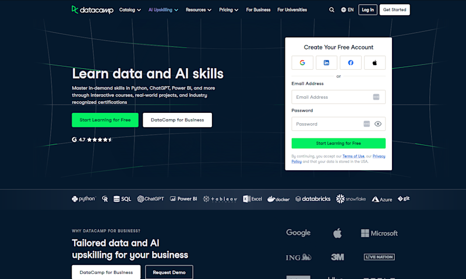Sign up with the Facebook icon button
Image resolution: width=466 pixels, height=279 pixels.
pyautogui.click(x=351, y=63)
